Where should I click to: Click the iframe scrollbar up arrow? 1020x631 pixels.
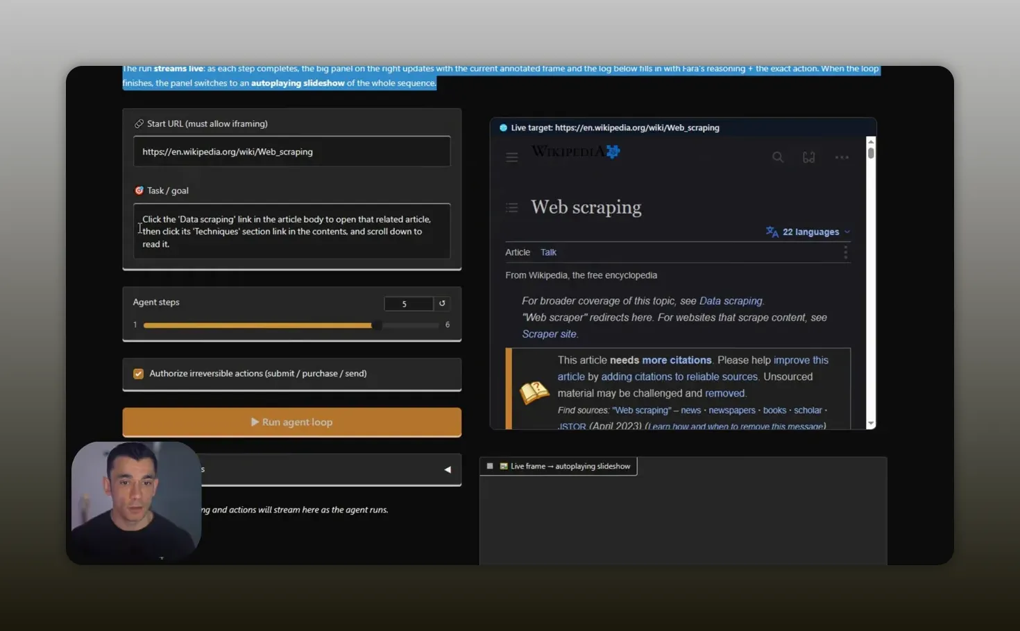(x=871, y=141)
